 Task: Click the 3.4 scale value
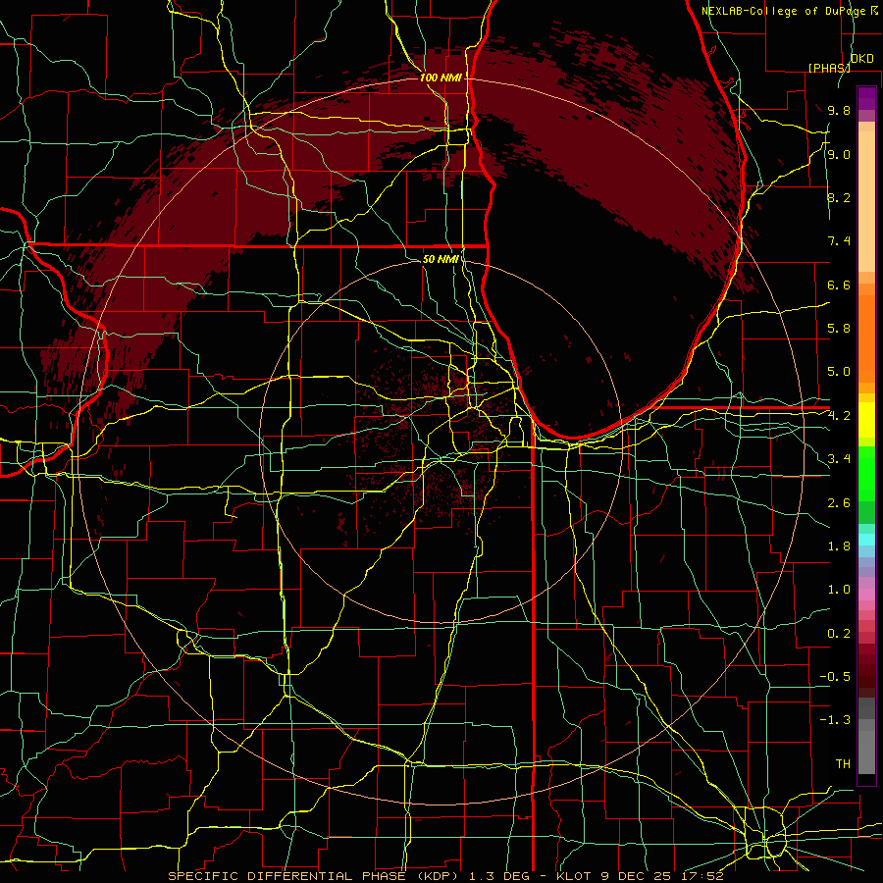pyautogui.click(x=839, y=459)
